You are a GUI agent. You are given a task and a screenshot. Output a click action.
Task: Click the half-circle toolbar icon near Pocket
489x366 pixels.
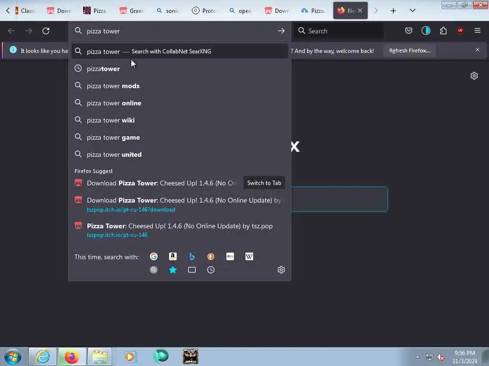(425, 30)
